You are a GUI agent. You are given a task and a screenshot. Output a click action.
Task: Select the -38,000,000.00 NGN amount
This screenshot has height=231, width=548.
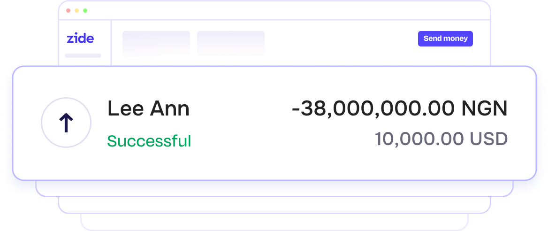(399, 108)
